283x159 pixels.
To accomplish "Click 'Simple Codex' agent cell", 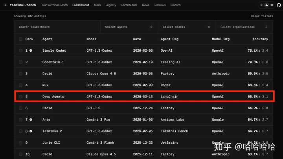I will tap(54, 51).
